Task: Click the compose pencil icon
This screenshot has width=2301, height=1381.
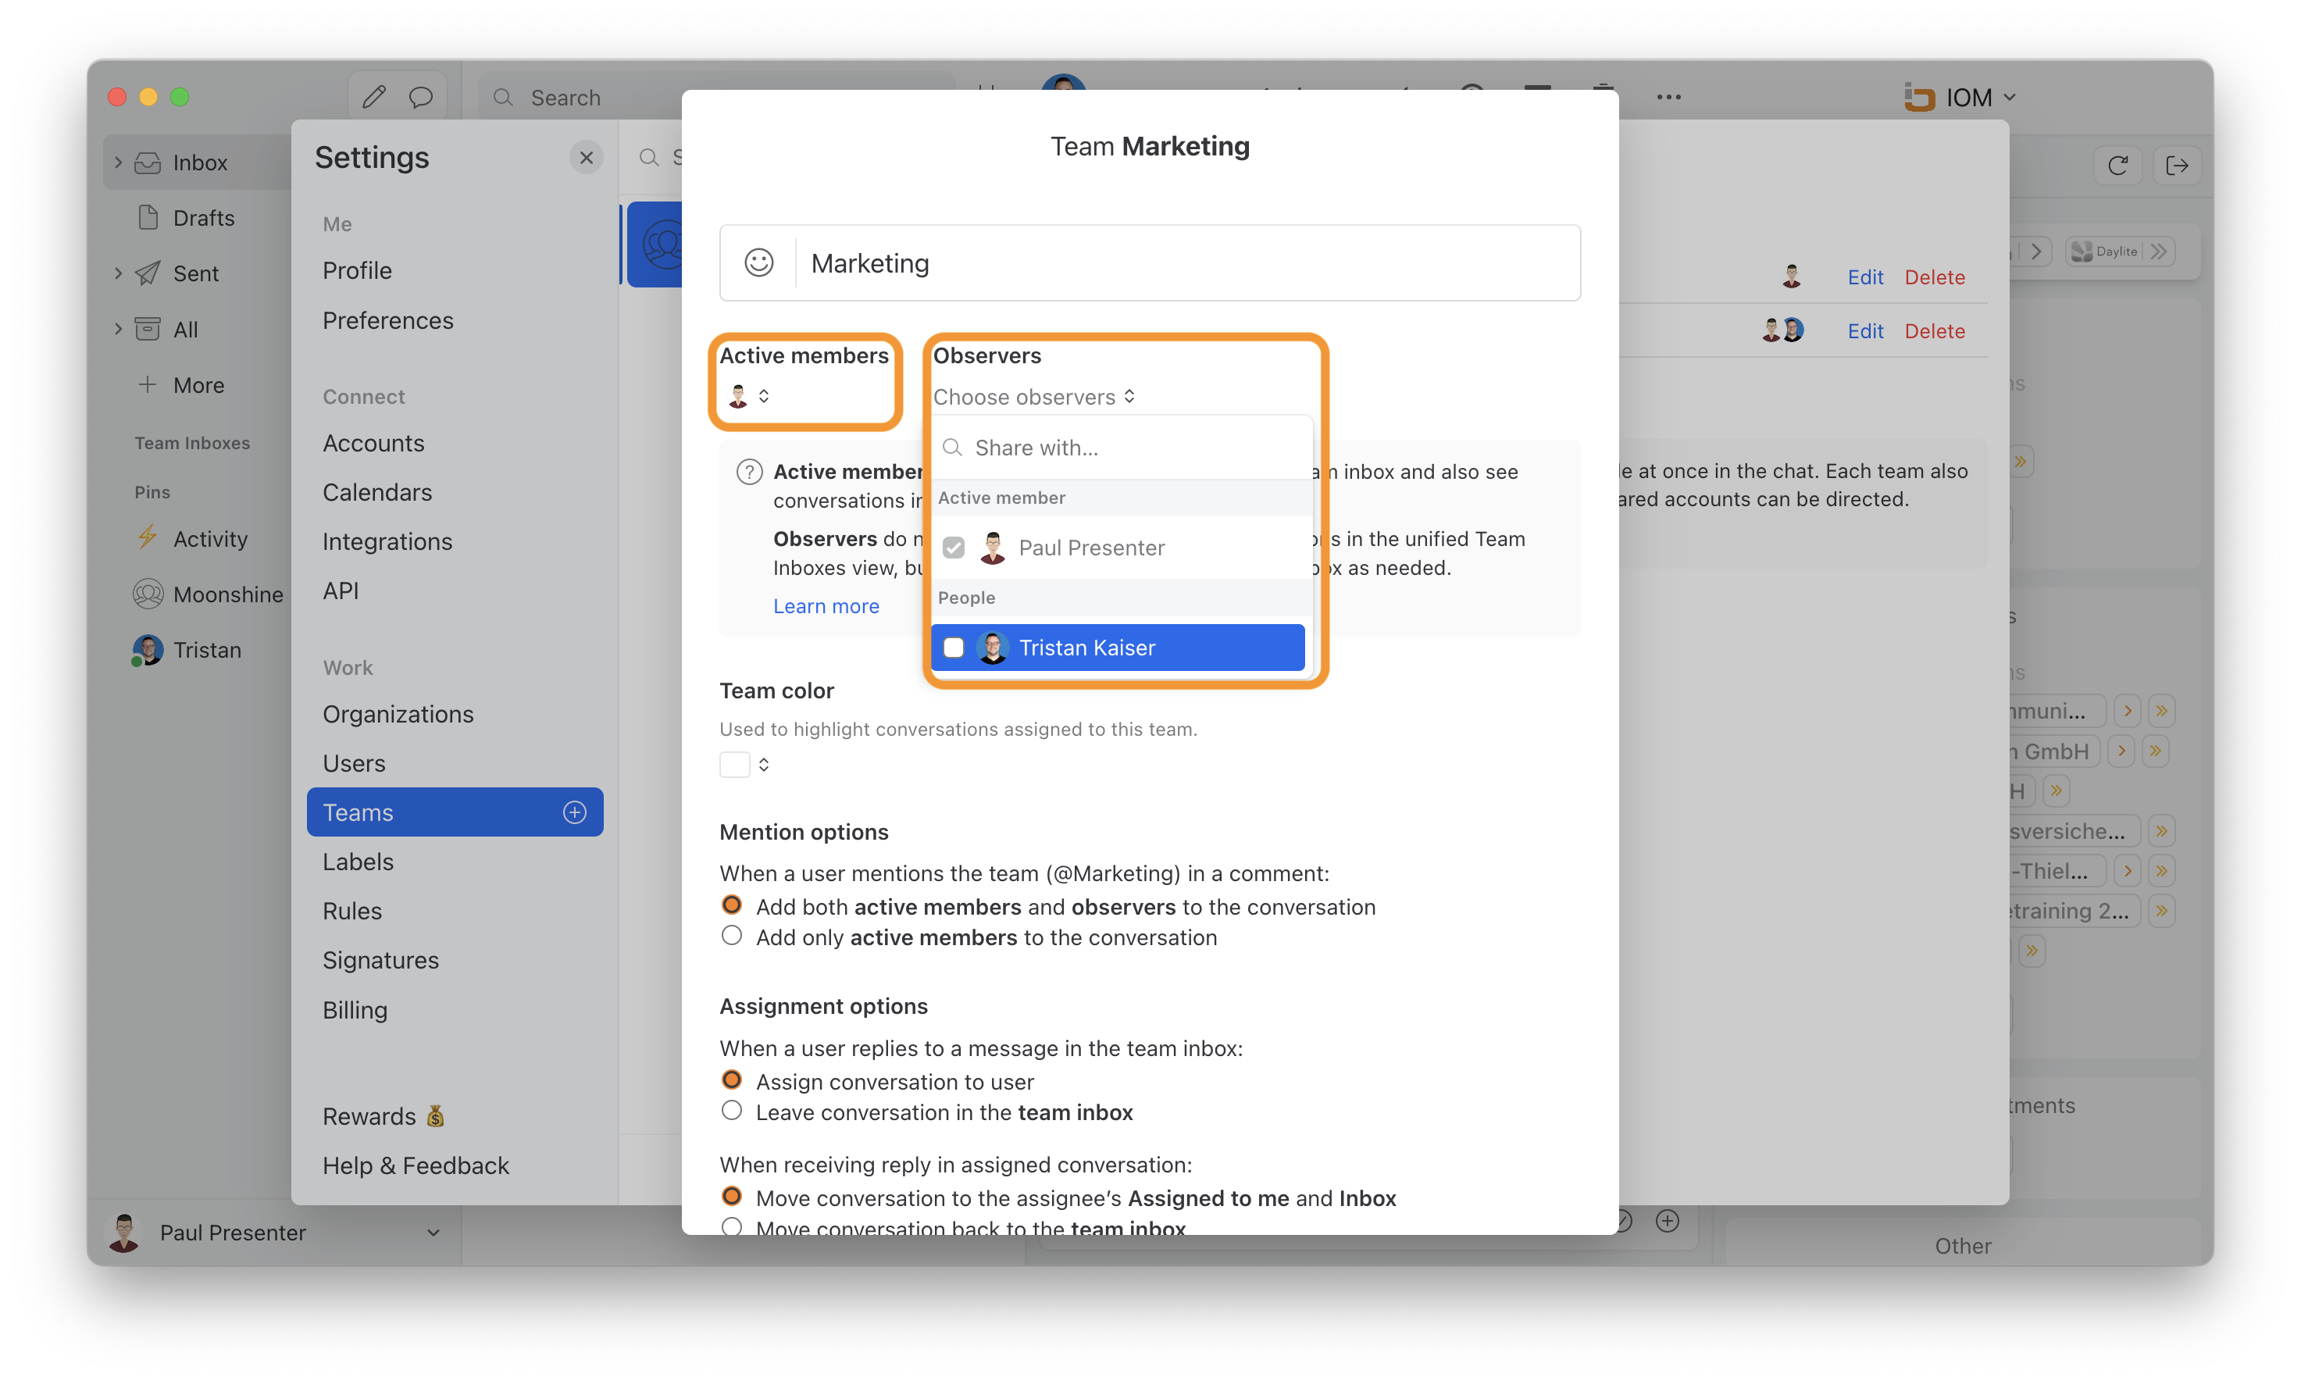Action: (374, 97)
